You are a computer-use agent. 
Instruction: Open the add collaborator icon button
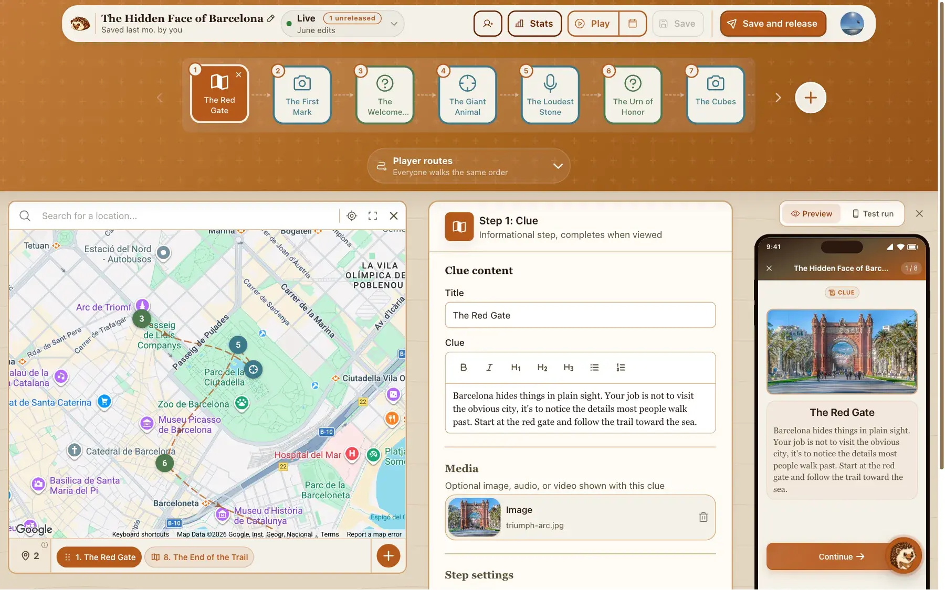click(x=488, y=24)
